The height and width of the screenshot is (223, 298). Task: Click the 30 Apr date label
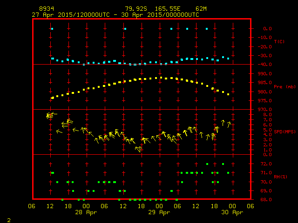(232, 212)
